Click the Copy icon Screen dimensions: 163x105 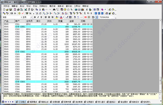pos(37,9)
